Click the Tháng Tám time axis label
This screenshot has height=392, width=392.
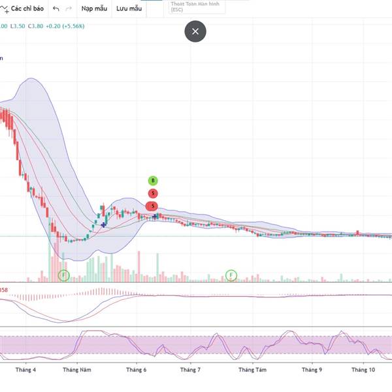coord(252,370)
